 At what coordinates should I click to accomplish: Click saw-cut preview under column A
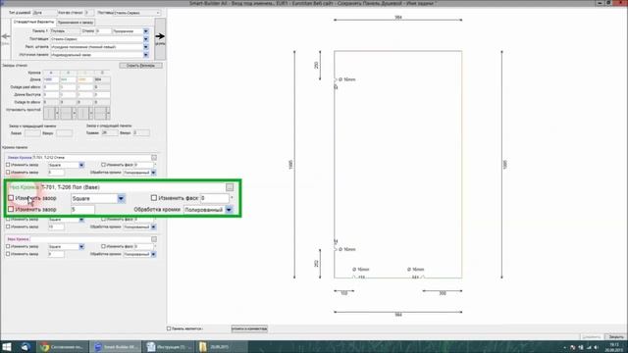[49, 114]
